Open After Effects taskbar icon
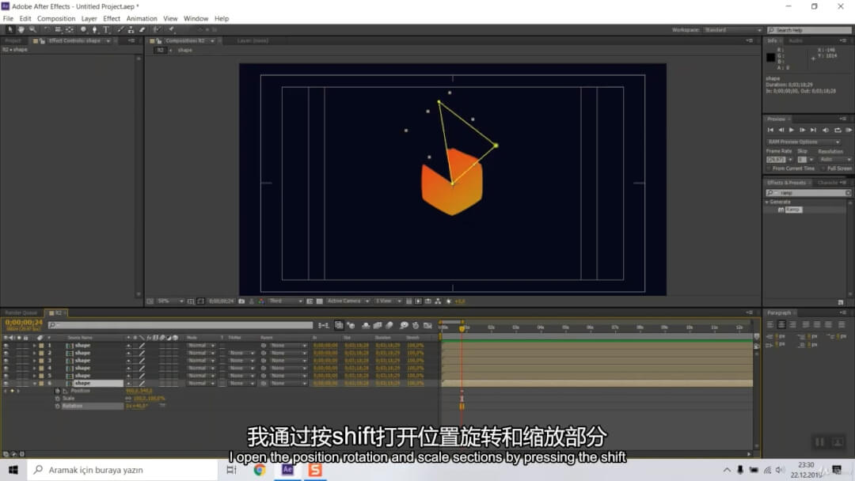Screen dimensions: 855x481 pos(287,470)
